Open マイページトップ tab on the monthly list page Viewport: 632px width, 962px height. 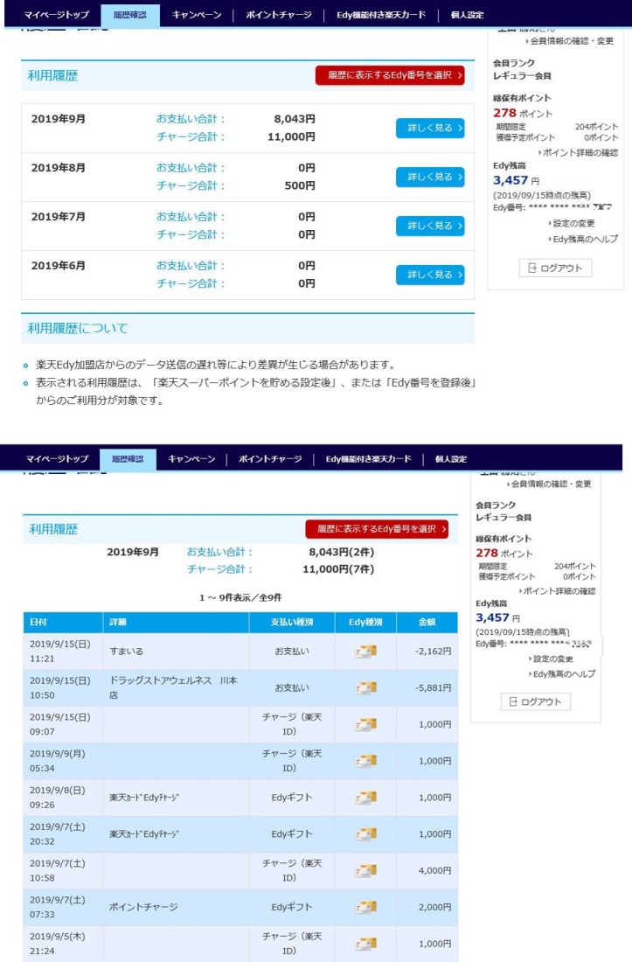coord(56,15)
